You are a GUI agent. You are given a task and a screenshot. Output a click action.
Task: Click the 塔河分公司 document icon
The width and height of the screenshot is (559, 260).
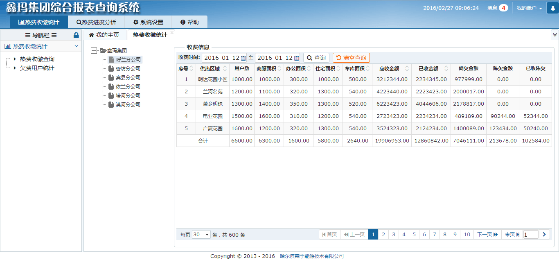point(111,95)
